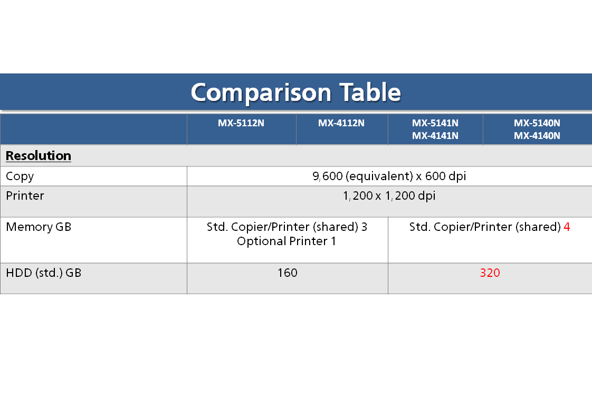The width and height of the screenshot is (592, 401).
Task: Select the underlined Resolution heading
Action: [39, 156]
